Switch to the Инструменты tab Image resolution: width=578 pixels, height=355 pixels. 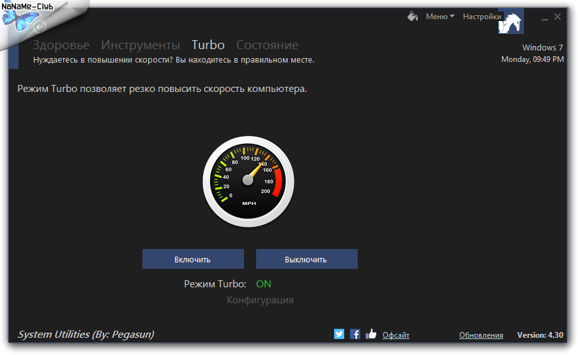pos(141,45)
